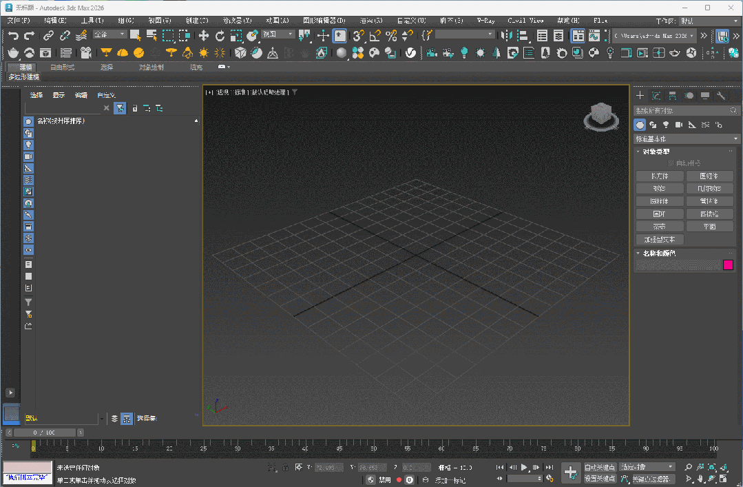Select the Select and Move tool
The width and height of the screenshot is (743, 487).
pyautogui.click(x=204, y=36)
